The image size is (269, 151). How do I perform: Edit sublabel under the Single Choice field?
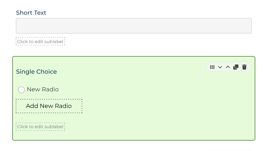40,127
